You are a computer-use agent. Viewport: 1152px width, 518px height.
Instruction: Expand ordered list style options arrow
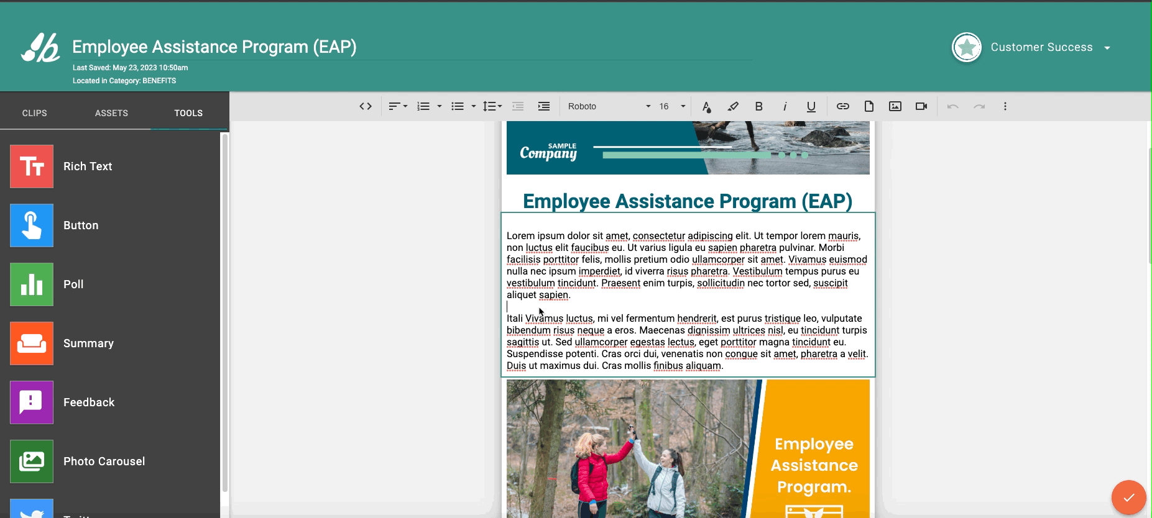[x=440, y=106]
